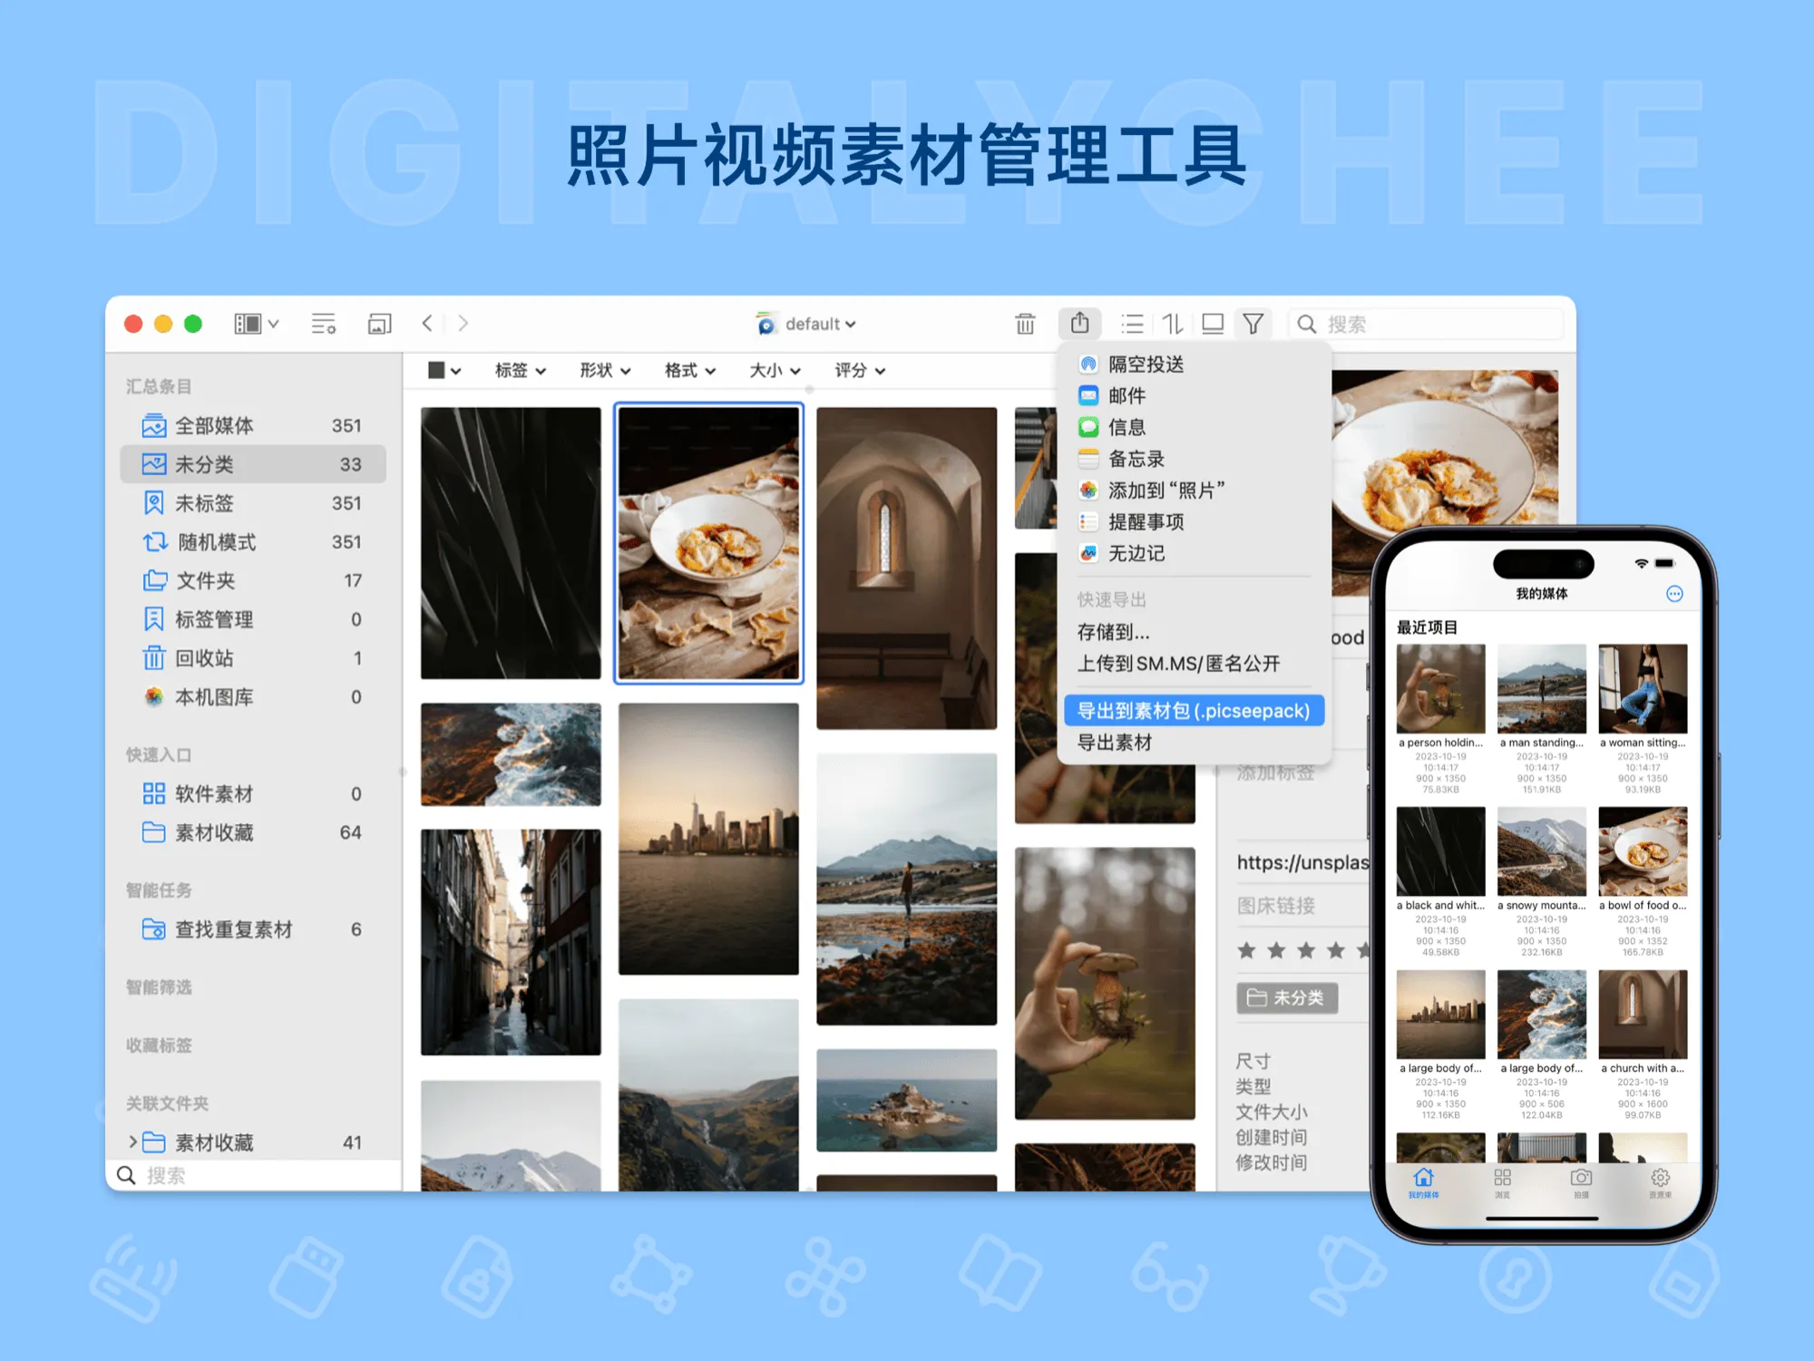Select 导出到素材包 (.picseepack) menu item
The height and width of the screenshot is (1361, 1814).
pos(1193,711)
